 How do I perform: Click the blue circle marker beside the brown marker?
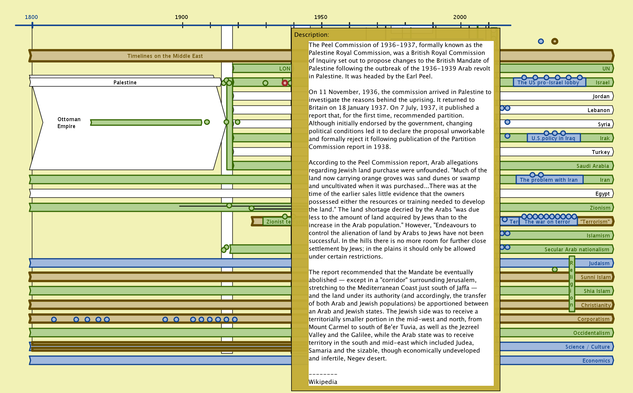click(x=541, y=41)
